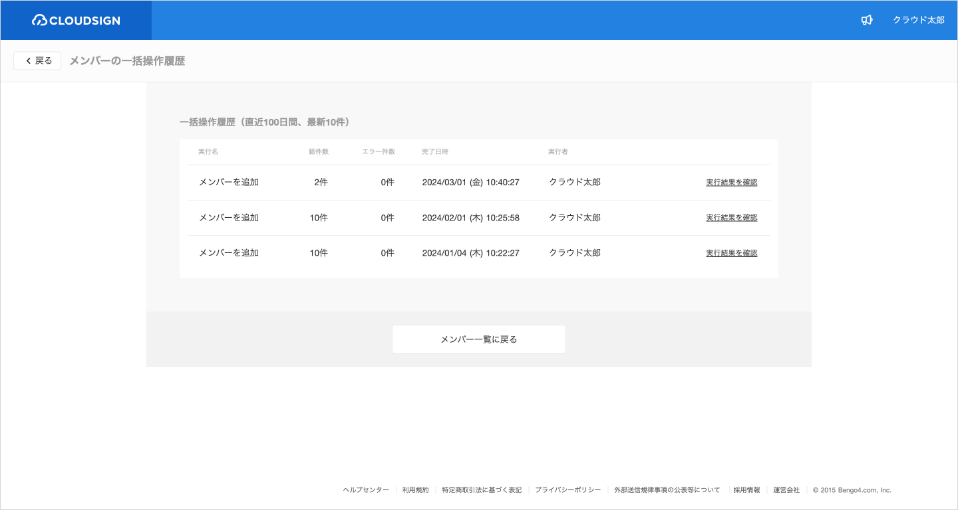
Task: Open the 利用規約 footer link
Action: [415, 490]
